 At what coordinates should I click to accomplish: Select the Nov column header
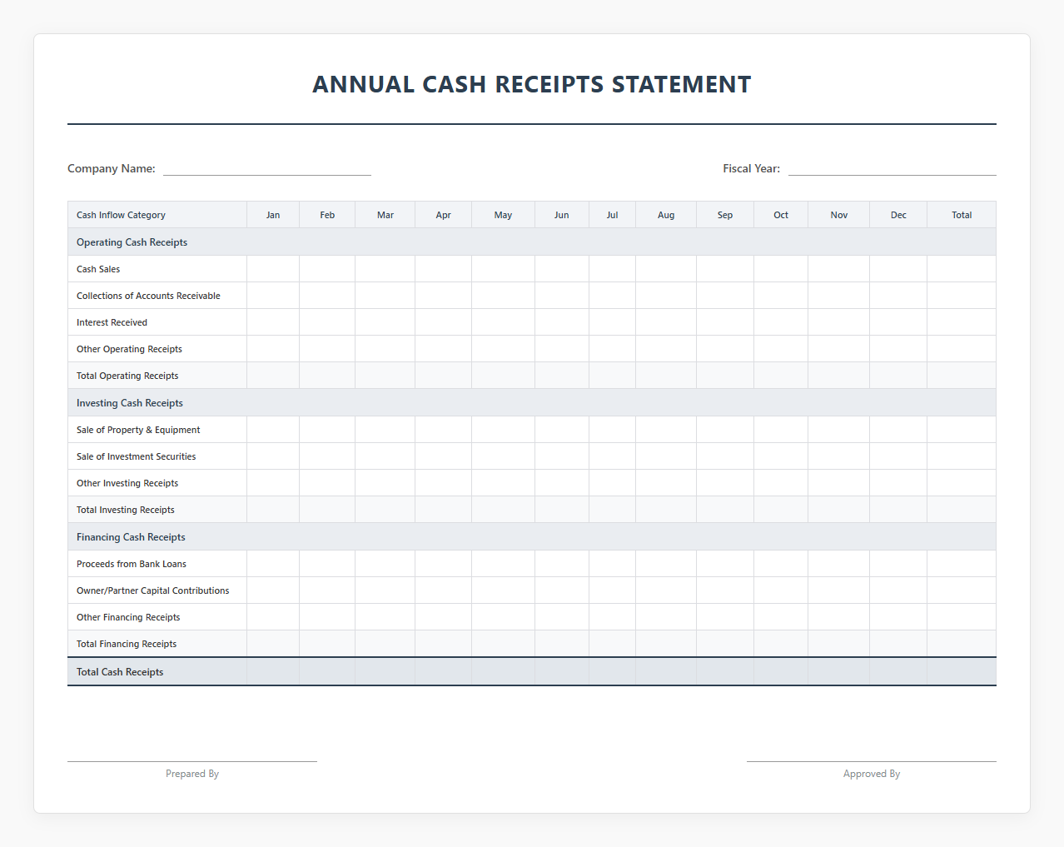[839, 215]
